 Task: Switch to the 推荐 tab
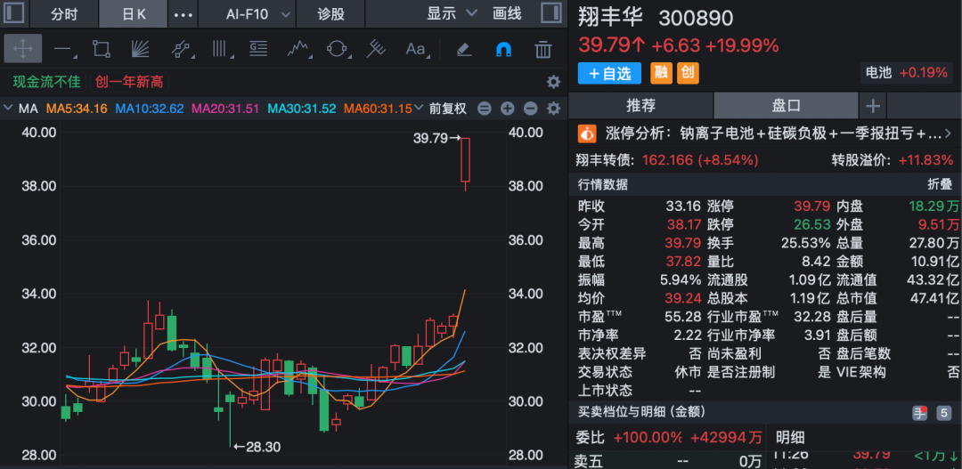click(640, 106)
